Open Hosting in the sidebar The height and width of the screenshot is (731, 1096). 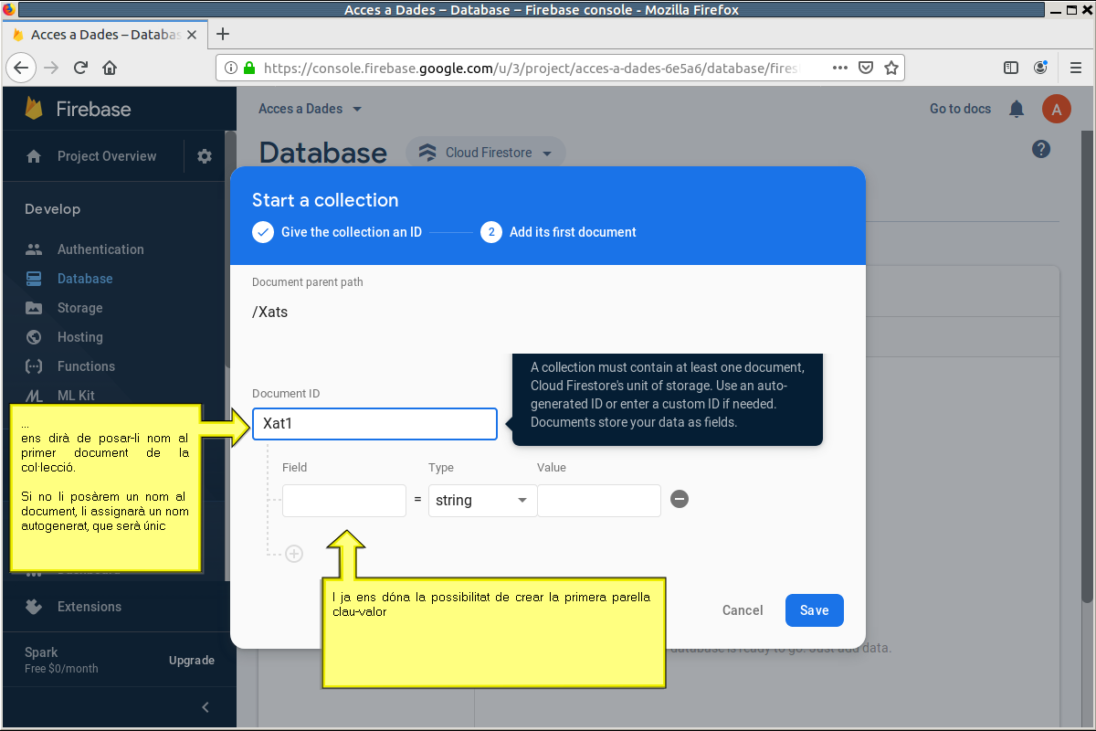(80, 337)
